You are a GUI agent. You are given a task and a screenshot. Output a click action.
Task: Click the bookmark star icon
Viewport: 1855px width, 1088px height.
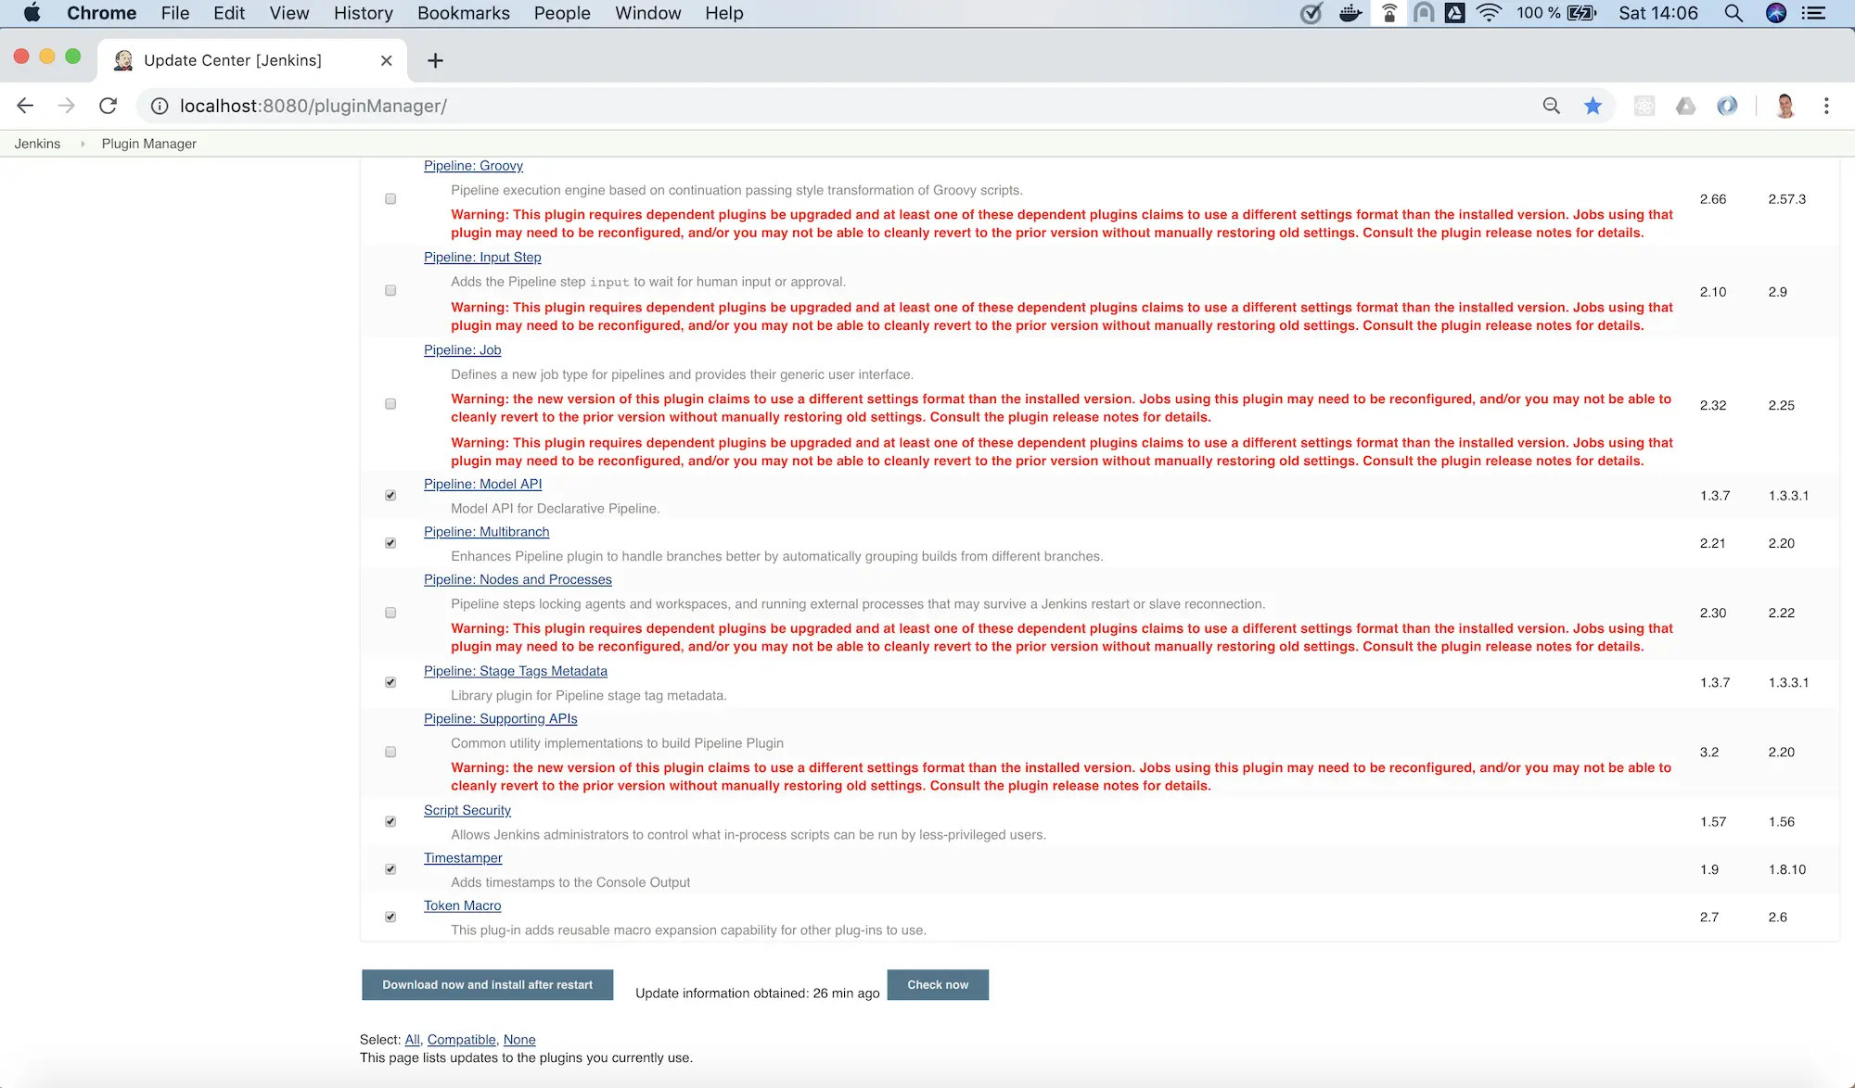[x=1593, y=106]
